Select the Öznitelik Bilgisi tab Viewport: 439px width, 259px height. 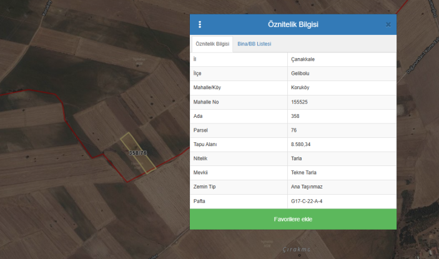pyautogui.click(x=212, y=44)
